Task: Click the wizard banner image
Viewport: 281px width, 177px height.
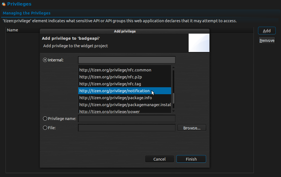Action: [x=199, y=43]
